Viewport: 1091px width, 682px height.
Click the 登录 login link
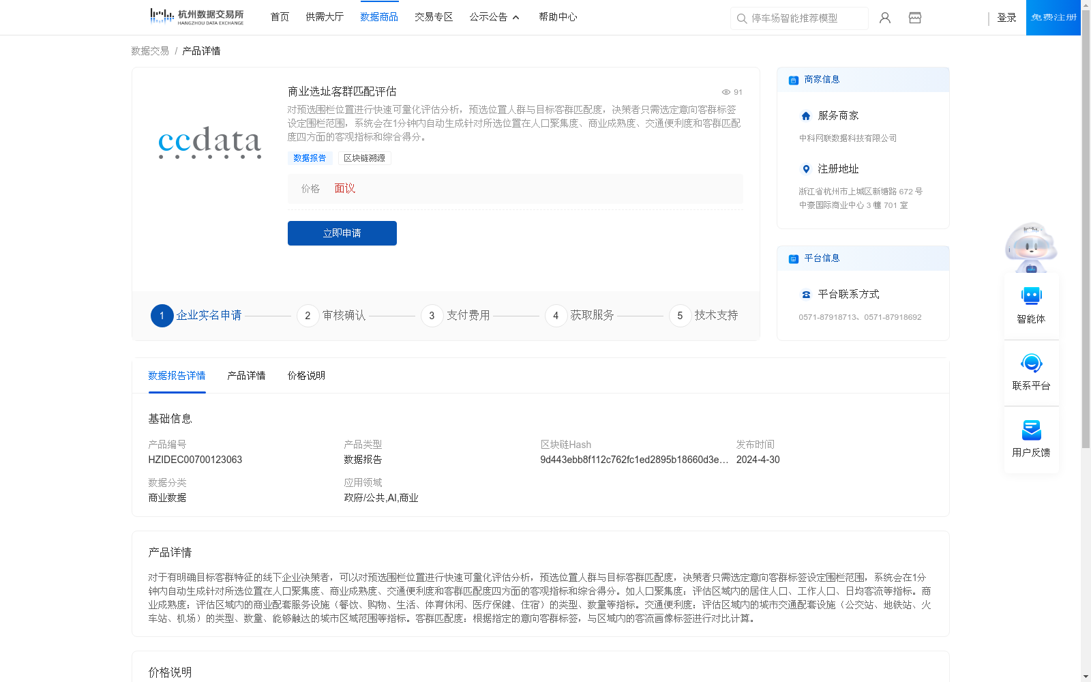(1006, 18)
